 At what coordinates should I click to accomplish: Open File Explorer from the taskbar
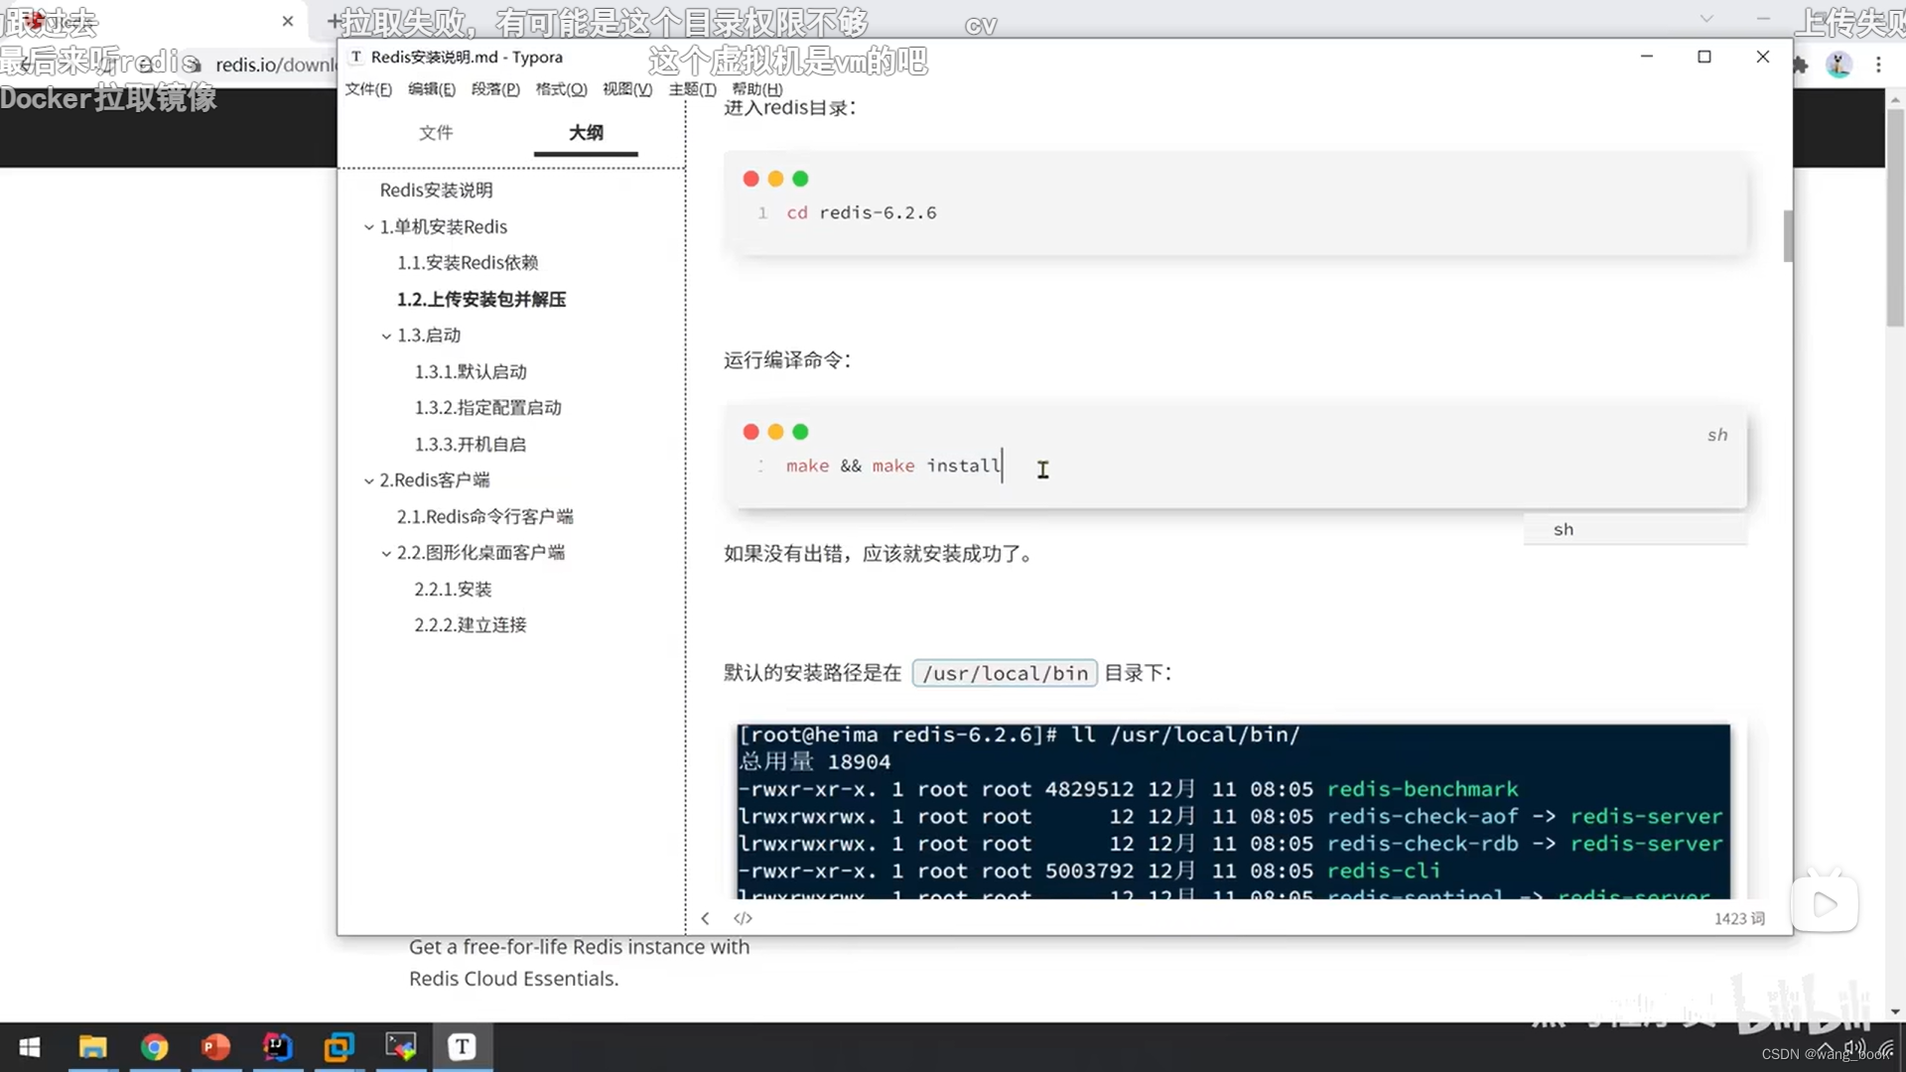tap(92, 1046)
